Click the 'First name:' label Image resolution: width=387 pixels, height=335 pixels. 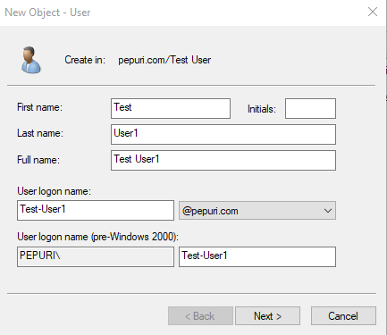40,107
